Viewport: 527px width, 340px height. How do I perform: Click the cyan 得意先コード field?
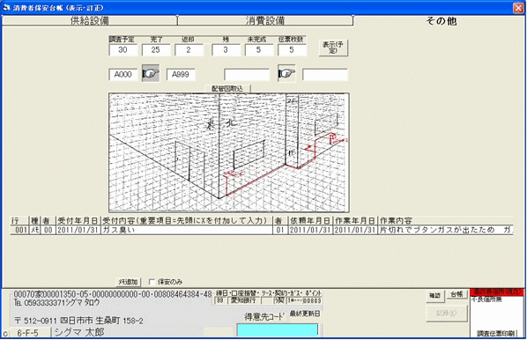point(278,330)
